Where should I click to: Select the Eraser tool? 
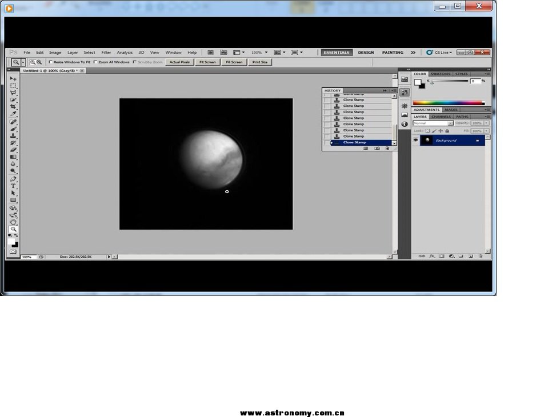click(13, 150)
